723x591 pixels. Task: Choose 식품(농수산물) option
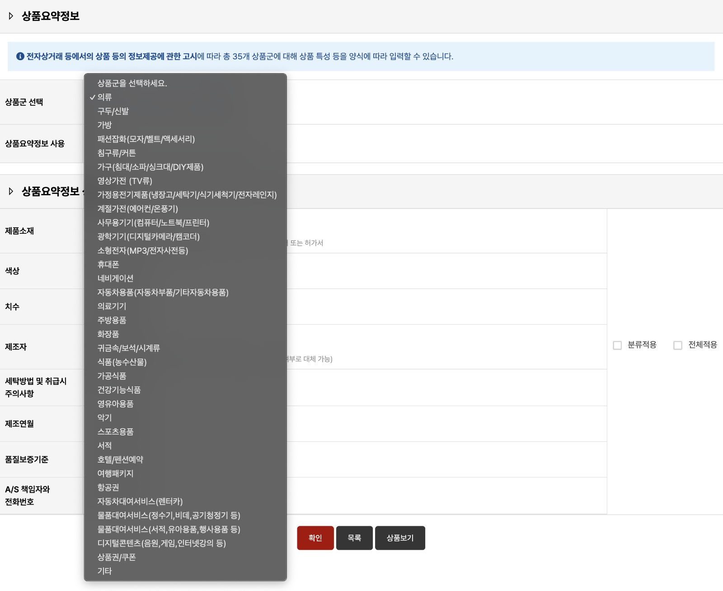coord(185,362)
